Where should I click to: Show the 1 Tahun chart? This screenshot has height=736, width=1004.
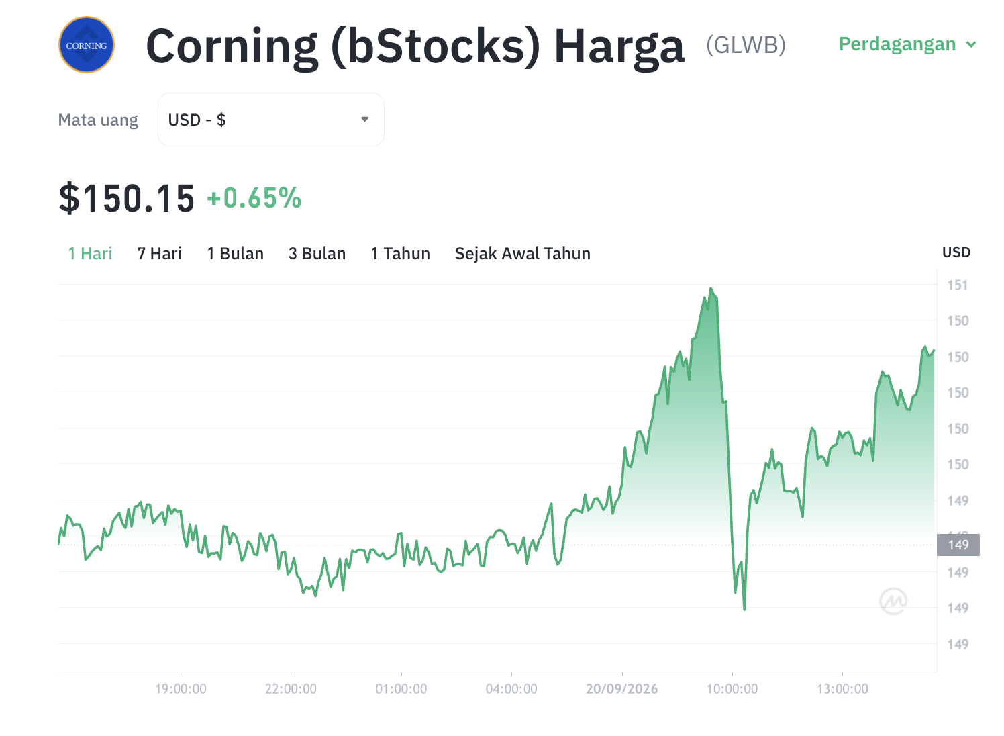(401, 254)
